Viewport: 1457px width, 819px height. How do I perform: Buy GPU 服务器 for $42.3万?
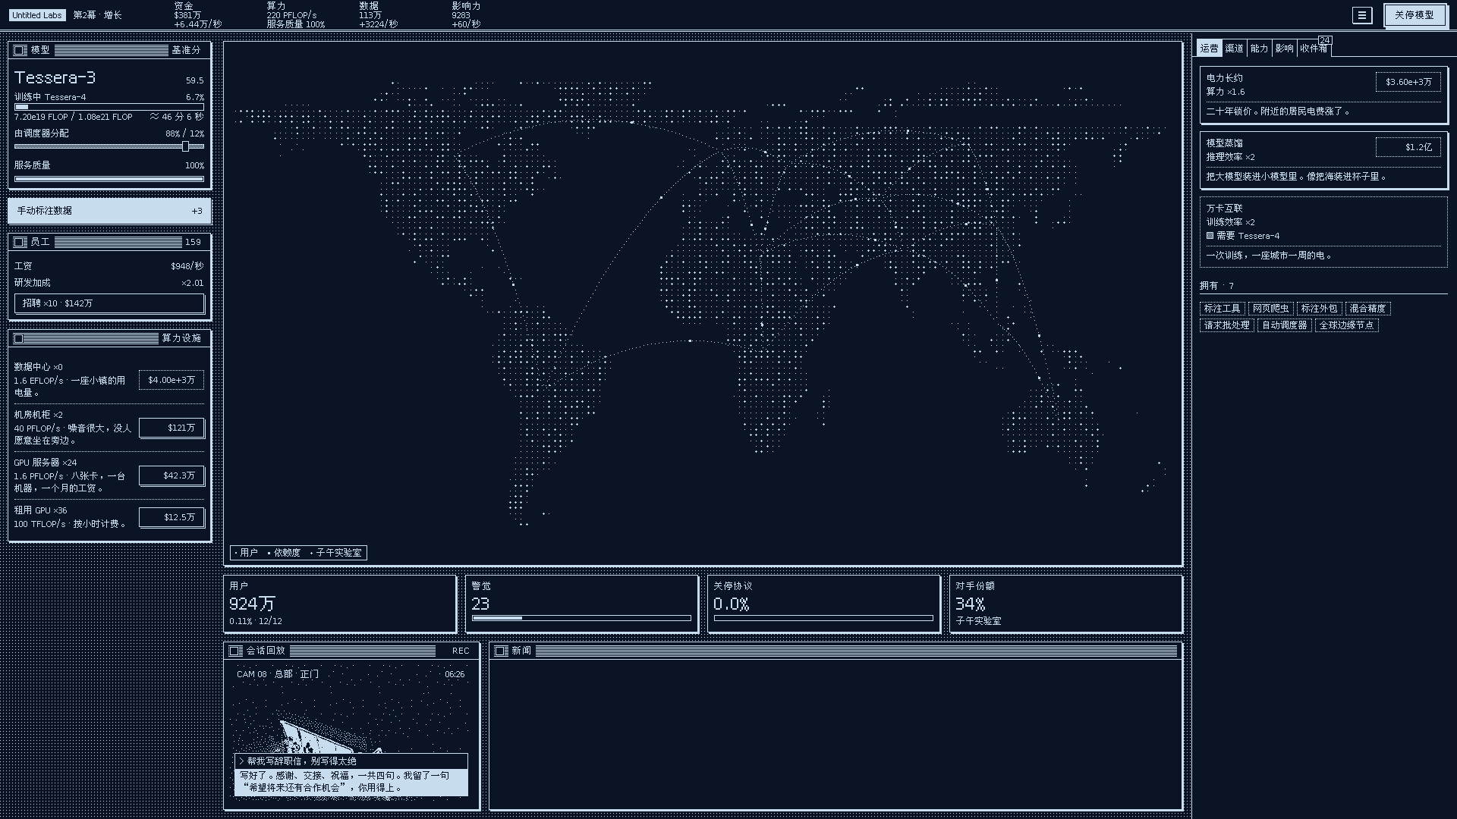(x=172, y=475)
